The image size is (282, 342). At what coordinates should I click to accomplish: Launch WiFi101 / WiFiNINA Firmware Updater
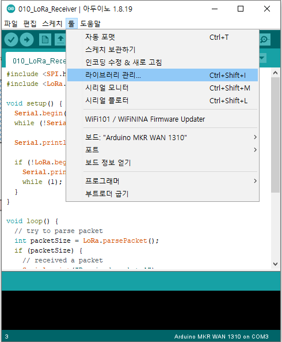[x=162, y=119]
